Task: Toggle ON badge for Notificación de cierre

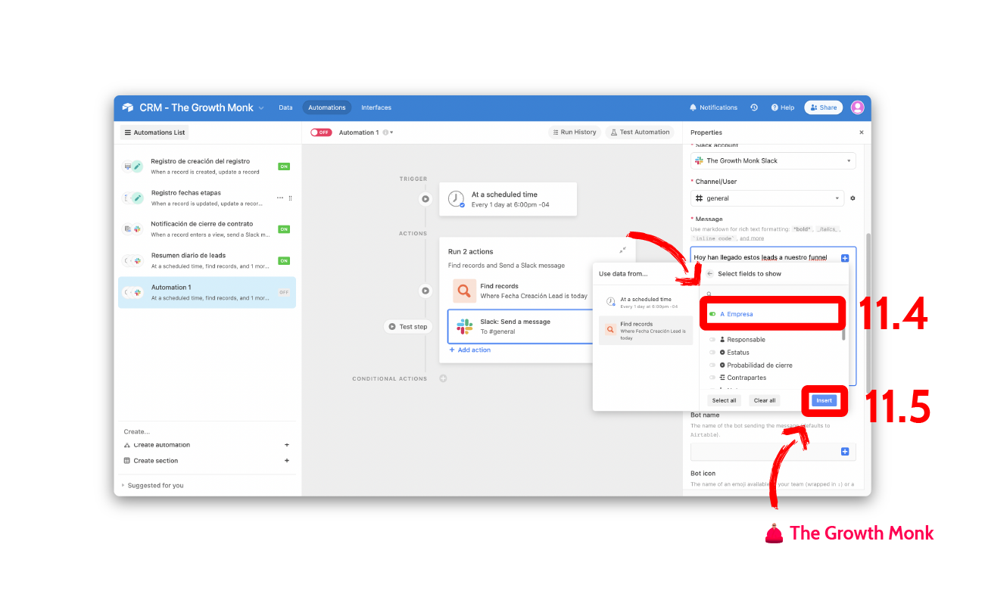Action: [x=284, y=229]
